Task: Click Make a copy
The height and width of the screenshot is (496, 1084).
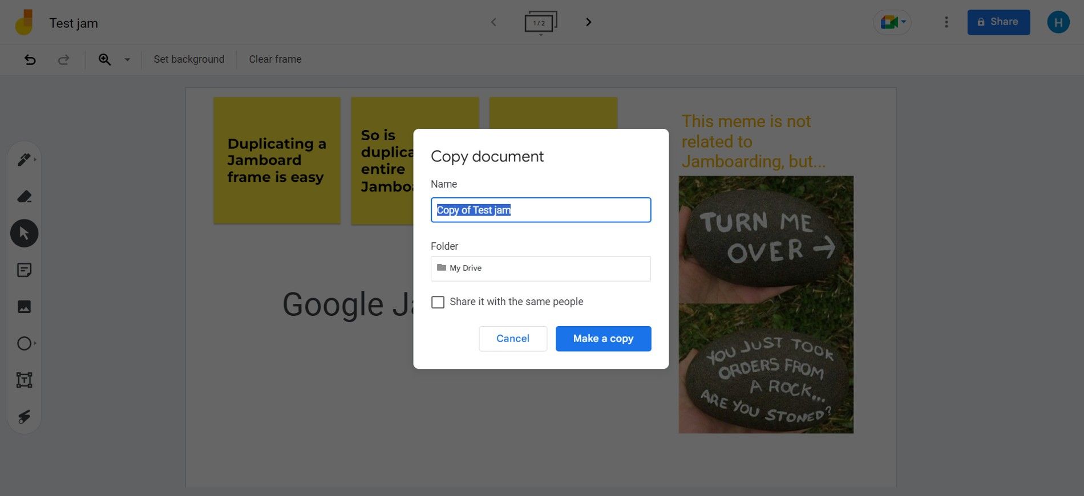Action: point(603,339)
